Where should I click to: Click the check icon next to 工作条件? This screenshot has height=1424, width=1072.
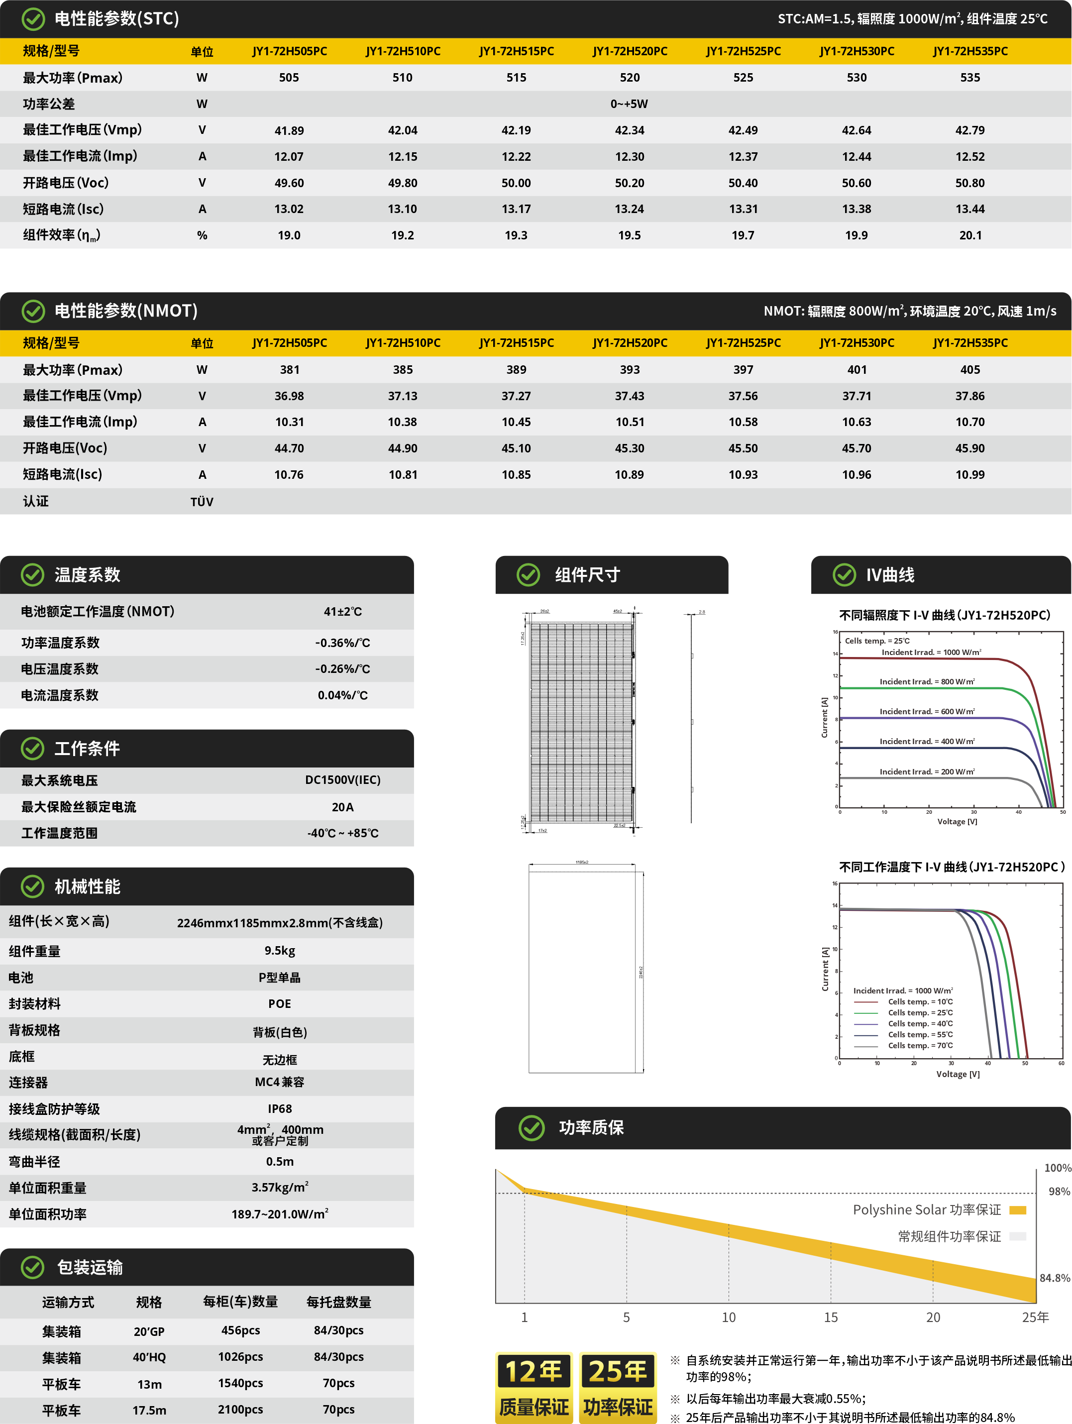point(33,748)
